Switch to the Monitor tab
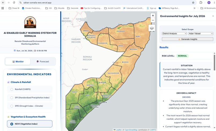The width and height of the screenshot is (216, 131). (18, 61)
